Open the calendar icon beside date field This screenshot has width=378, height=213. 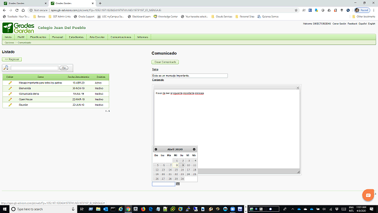point(178,184)
